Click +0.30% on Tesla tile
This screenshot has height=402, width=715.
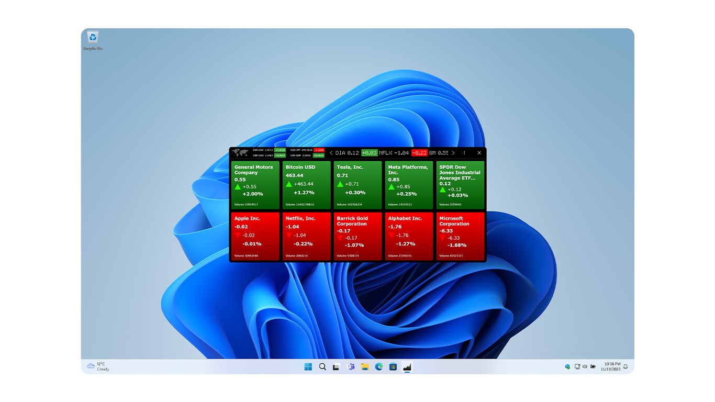coord(355,192)
